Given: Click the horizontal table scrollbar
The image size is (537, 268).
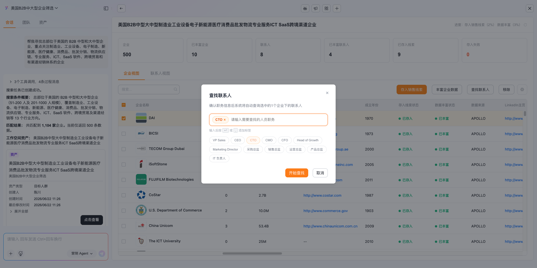Looking at the screenshot, I should [252, 253].
